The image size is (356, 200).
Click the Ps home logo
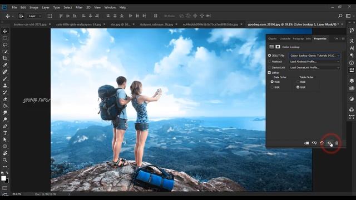point(4,7)
